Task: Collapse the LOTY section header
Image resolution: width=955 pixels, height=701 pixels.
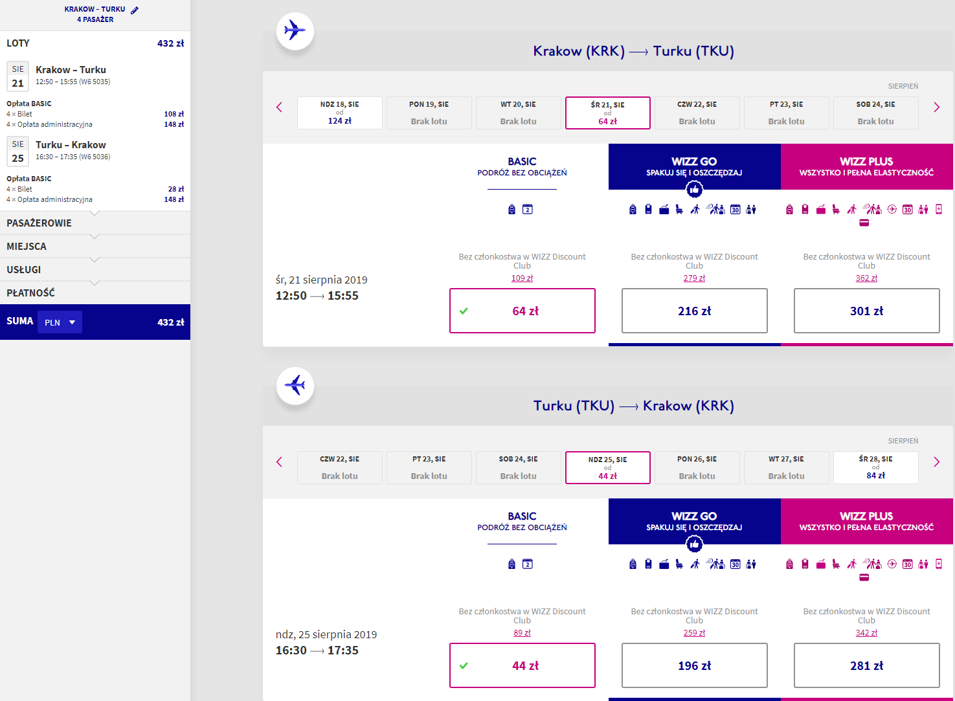Action: (95, 43)
